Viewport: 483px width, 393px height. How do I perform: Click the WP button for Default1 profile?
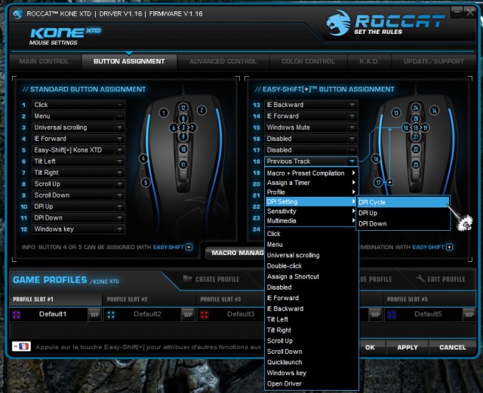(94, 315)
